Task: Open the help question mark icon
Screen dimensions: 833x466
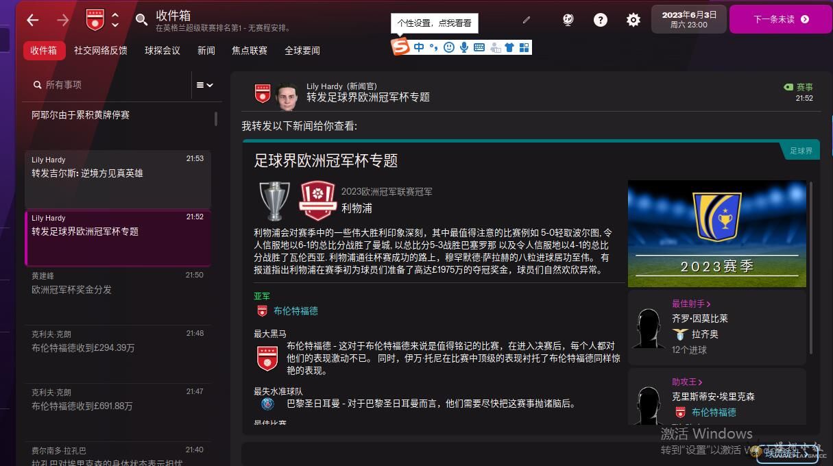Action: [601, 20]
